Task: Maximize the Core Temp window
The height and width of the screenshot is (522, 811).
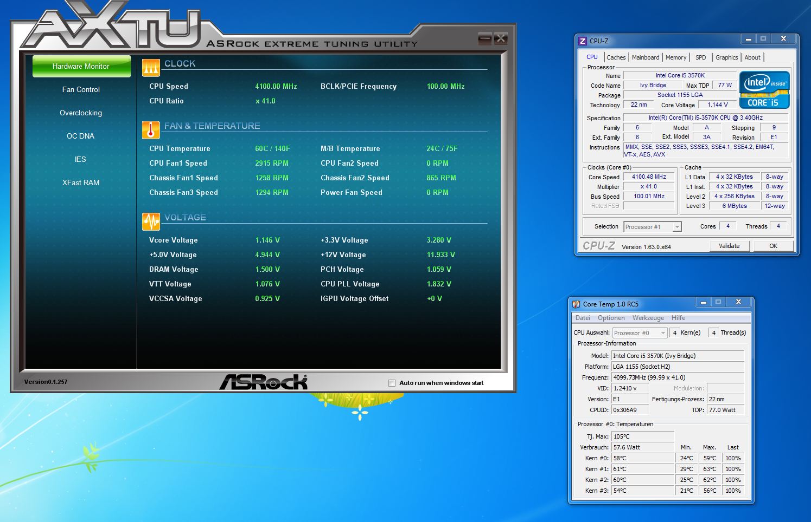Action: [x=718, y=302]
